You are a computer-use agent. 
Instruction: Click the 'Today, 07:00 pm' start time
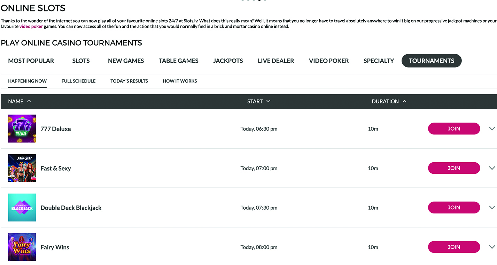259,168
